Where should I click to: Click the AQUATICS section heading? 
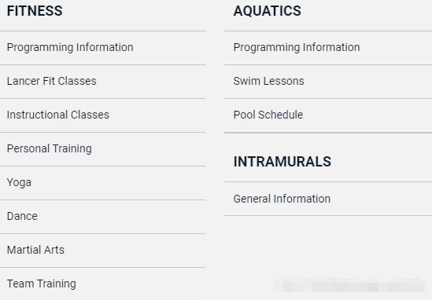click(x=268, y=11)
